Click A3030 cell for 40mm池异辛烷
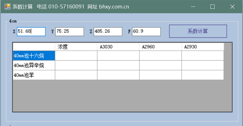Screen dimensions: 243x126 click(118, 65)
